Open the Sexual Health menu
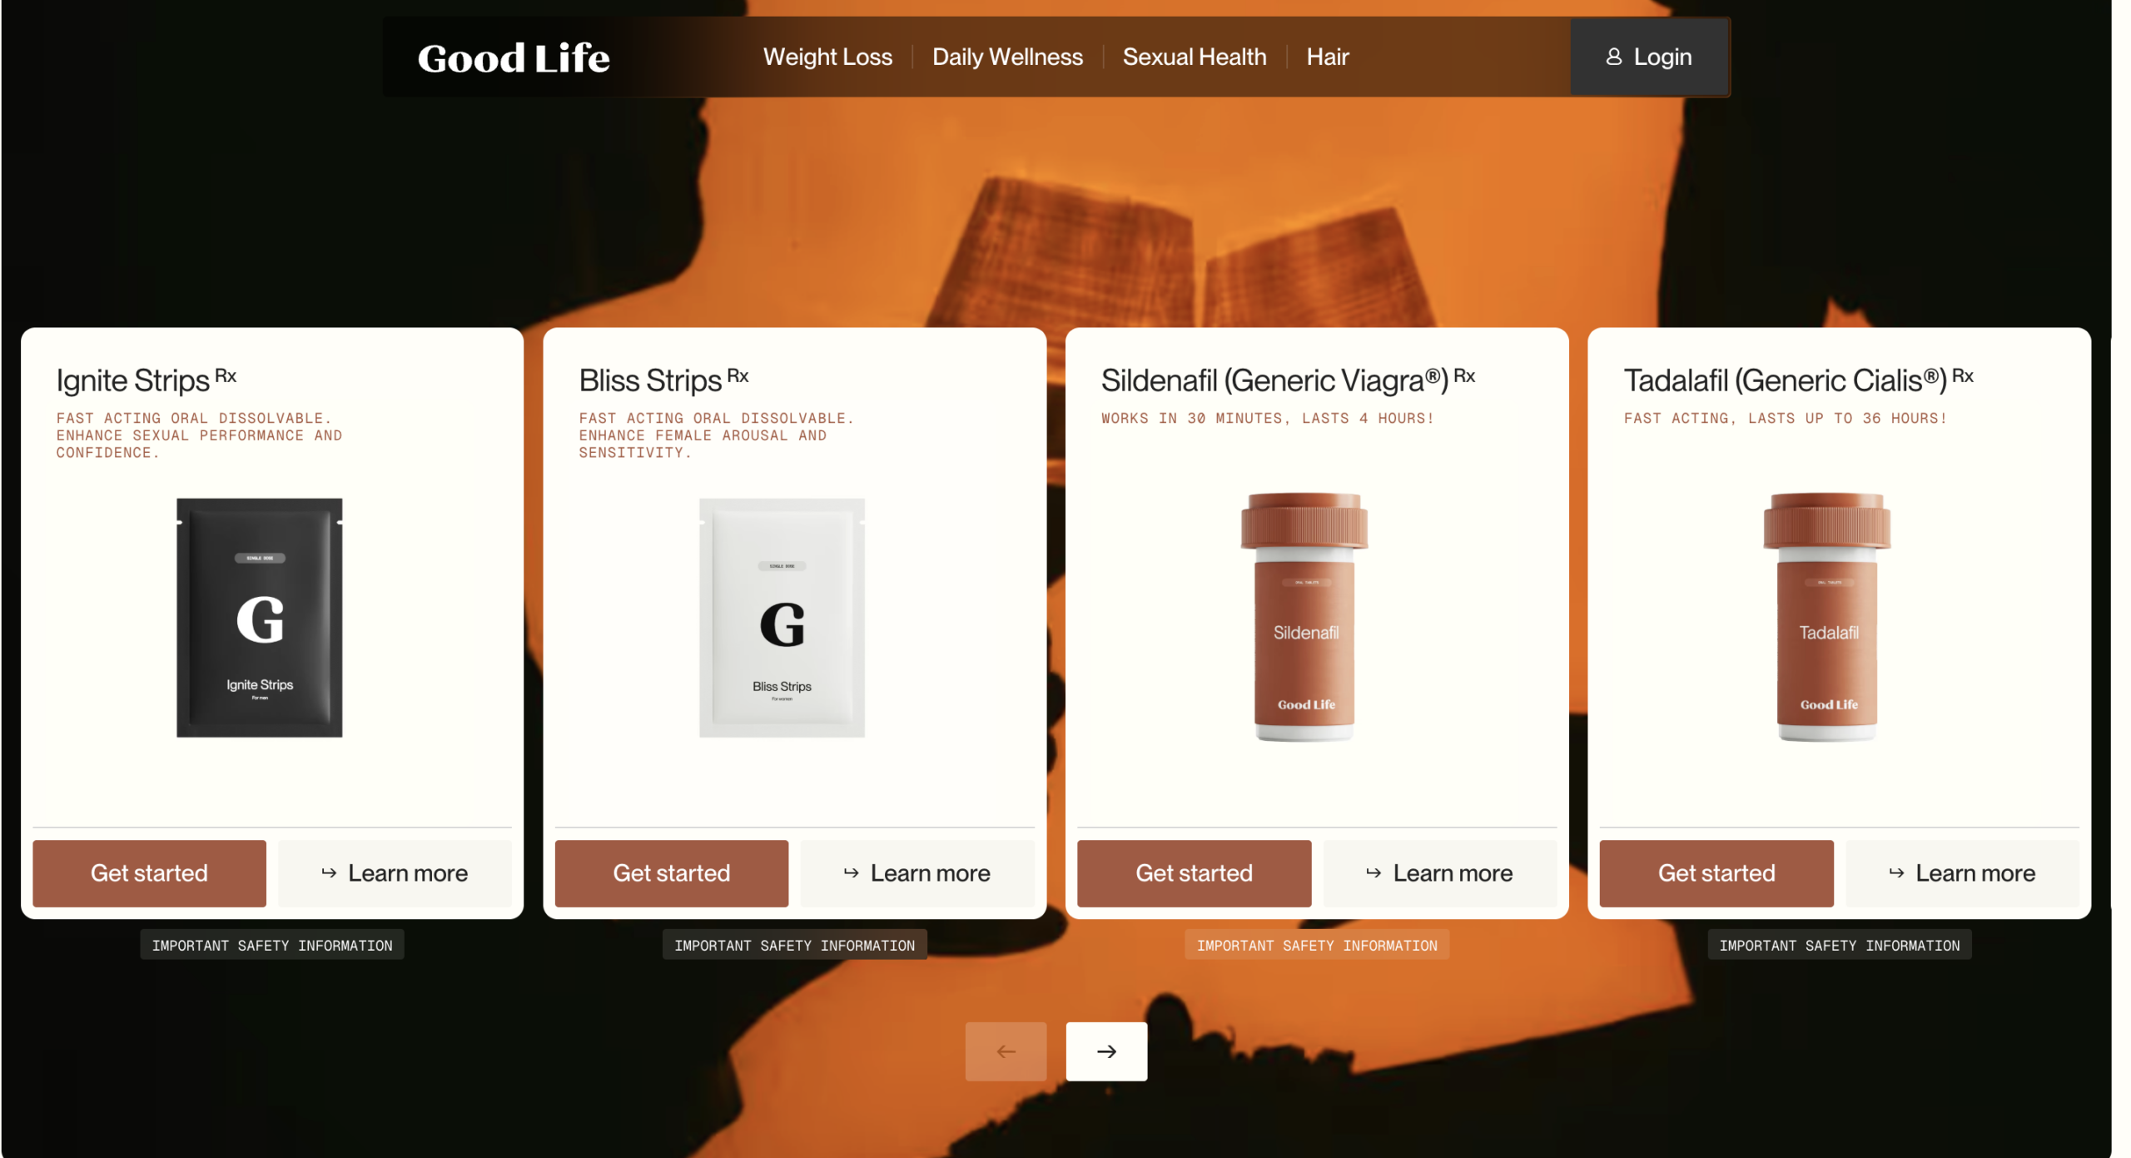The image size is (2131, 1158). coord(1194,57)
